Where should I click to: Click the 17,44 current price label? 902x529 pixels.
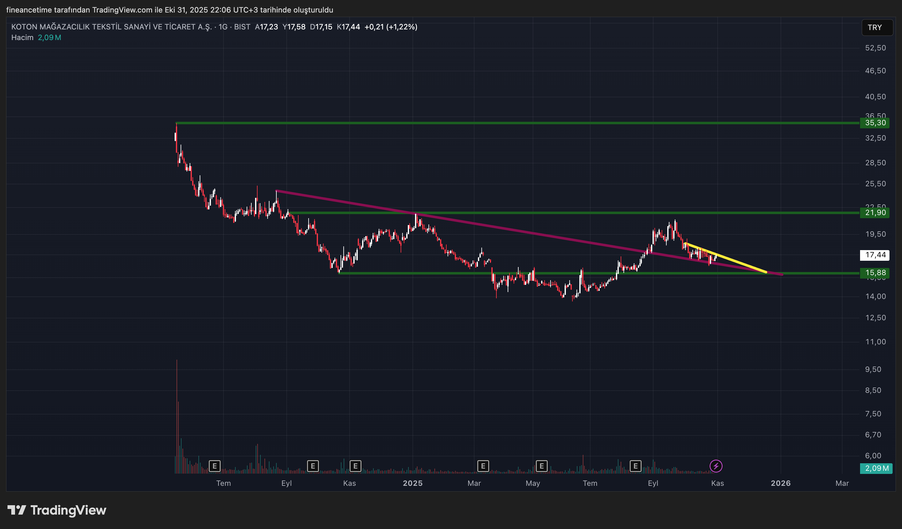coord(875,255)
